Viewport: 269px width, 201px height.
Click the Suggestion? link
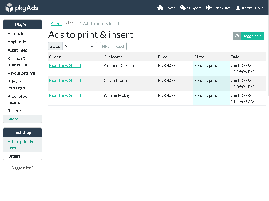click(22, 168)
